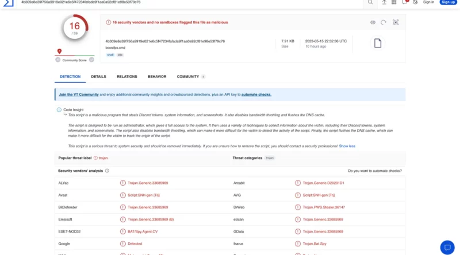Click the file type document icon
The width and height of the screenshot is (460, 255).
pos(378,43)
